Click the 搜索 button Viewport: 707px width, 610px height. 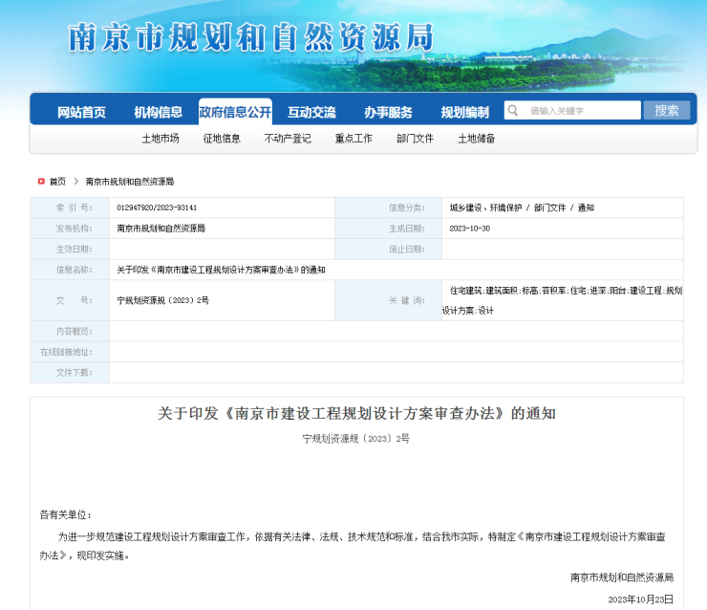(x=666, y=111)
